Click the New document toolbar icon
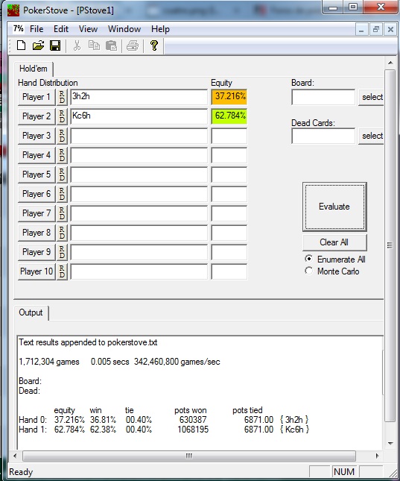The image size is (400, 481). point(21,45)
